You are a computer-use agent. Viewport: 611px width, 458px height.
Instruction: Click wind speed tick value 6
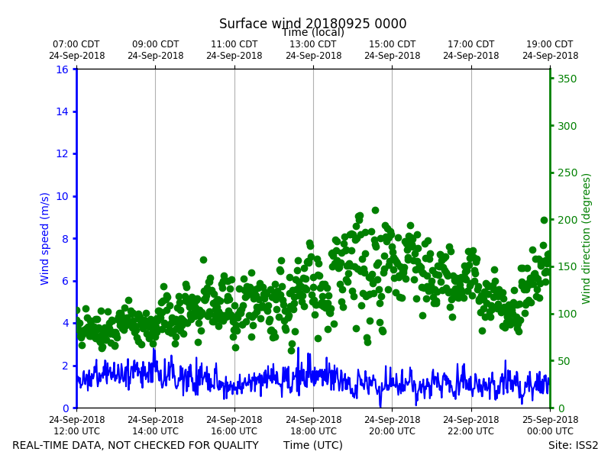click(x=65, y=281)
